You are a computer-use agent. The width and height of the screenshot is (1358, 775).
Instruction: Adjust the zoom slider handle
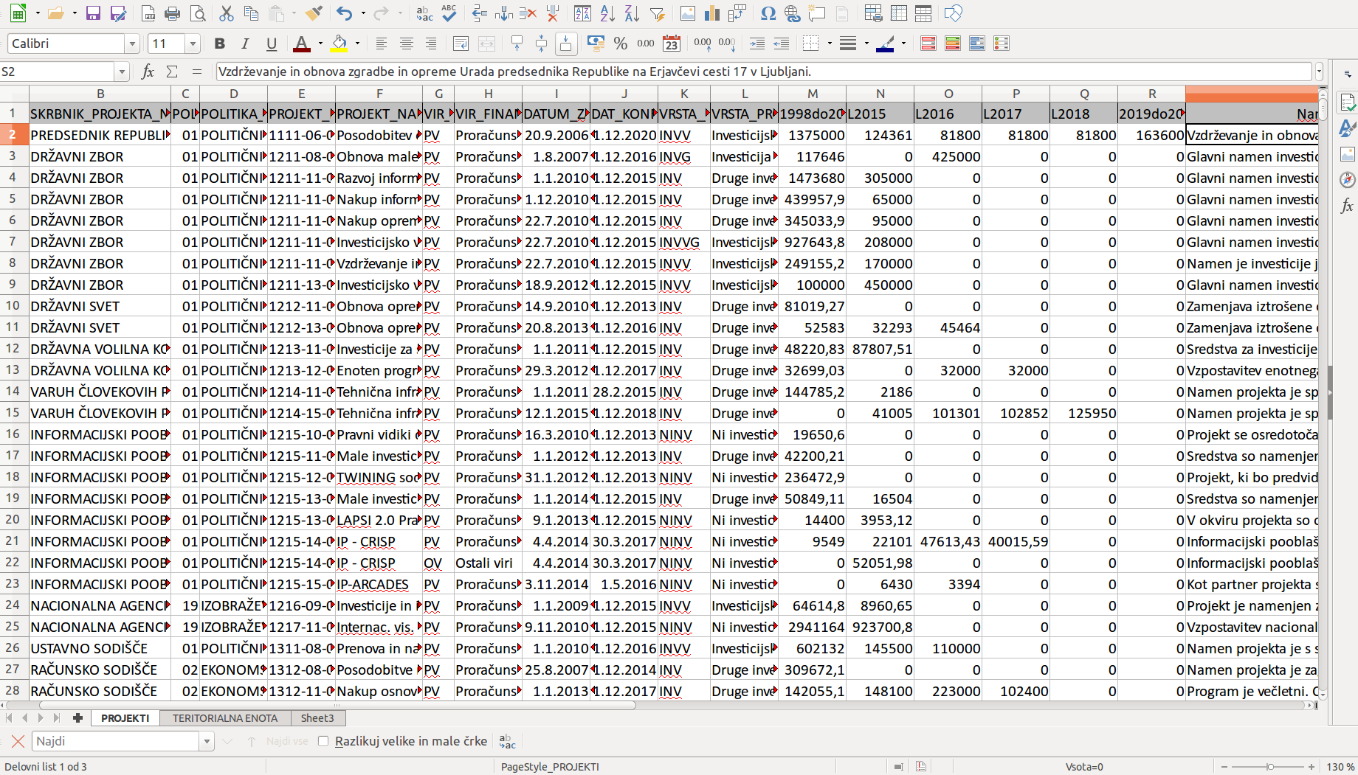pyautogui.click(x=1270, y=767)
